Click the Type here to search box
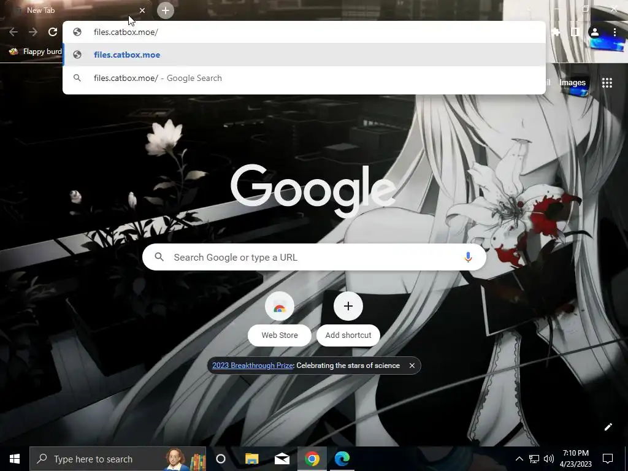The width and height of the screenshot is (628, 471). pyautogui.click(x=118, y=459)
